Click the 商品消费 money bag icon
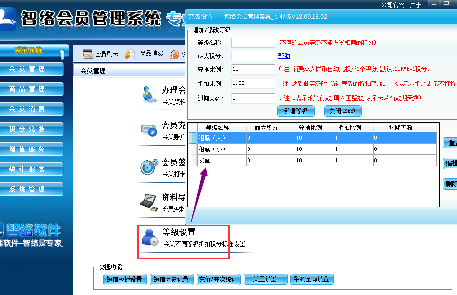Screen dimensions: 457x295 [130, 54]
